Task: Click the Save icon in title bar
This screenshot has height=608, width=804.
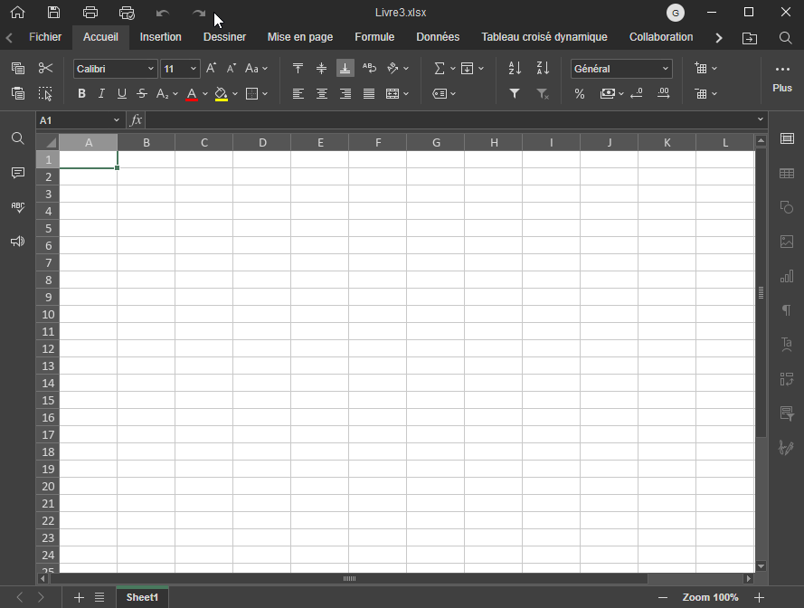Action: pyautogui.click(x=54, y=13)
